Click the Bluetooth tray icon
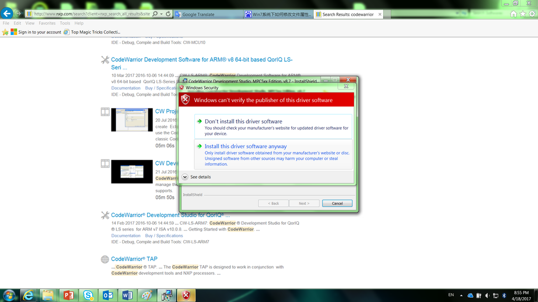 coord(504,295)
